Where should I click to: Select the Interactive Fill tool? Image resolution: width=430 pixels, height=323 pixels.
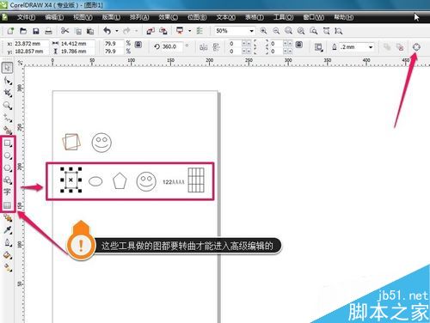tap(8, 267)
